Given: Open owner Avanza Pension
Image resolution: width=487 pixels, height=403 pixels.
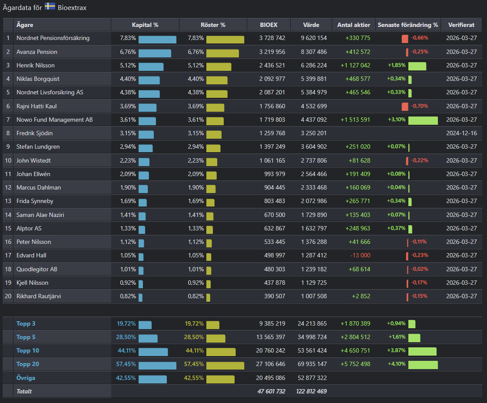Looking at the screenshot, I should tap(36, 52).
